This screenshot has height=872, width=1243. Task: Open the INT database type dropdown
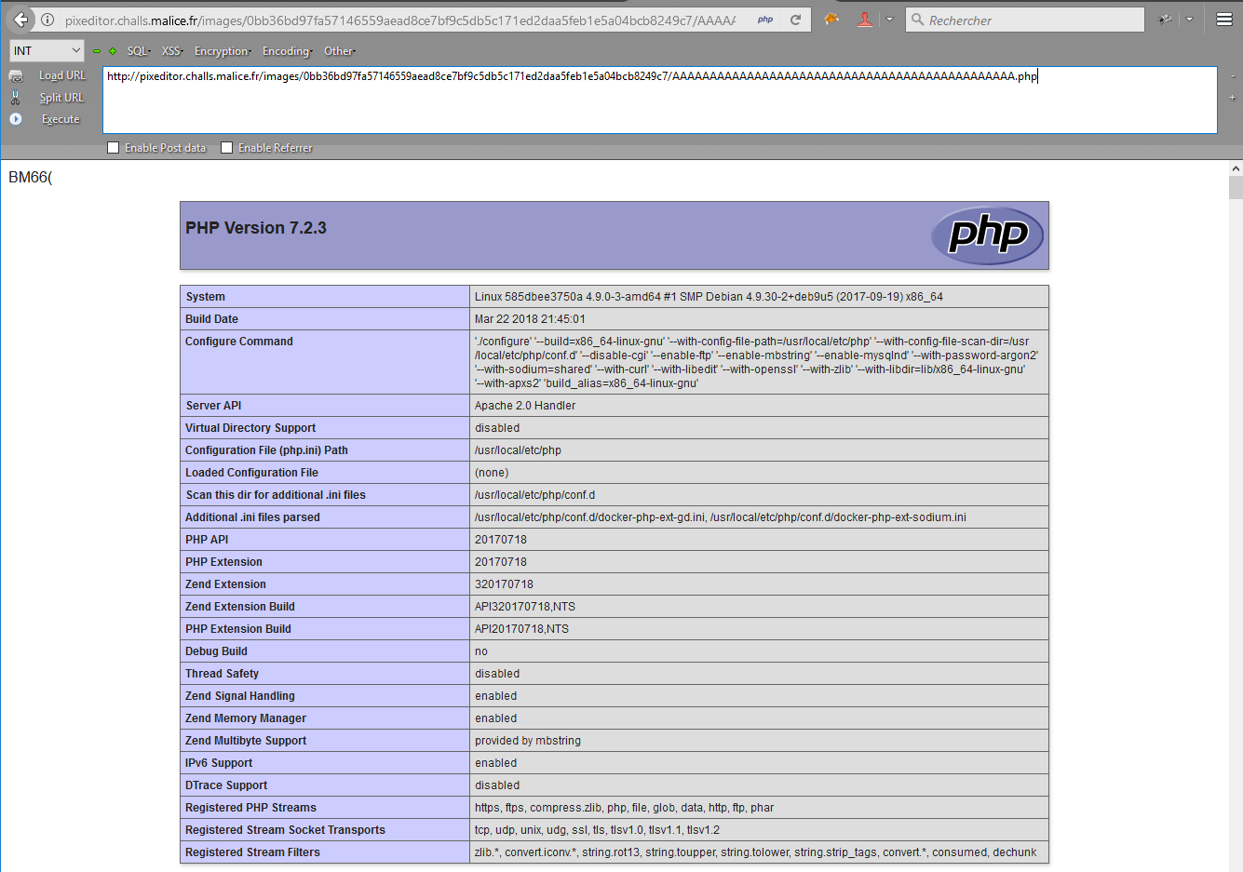[x=47, y=50]
